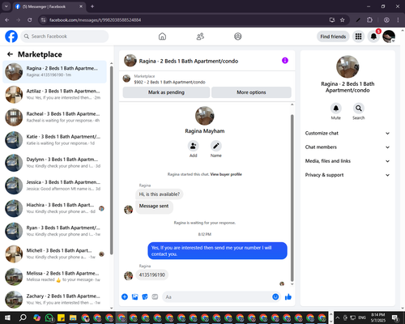The height and width of the screenshot is (324, 405).
Task: Expand Customize chat section
Action: click(347, 133)
